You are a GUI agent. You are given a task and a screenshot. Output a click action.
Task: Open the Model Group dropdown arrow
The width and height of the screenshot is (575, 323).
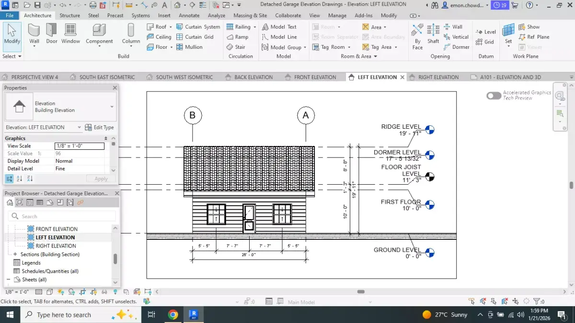point(305,47)
